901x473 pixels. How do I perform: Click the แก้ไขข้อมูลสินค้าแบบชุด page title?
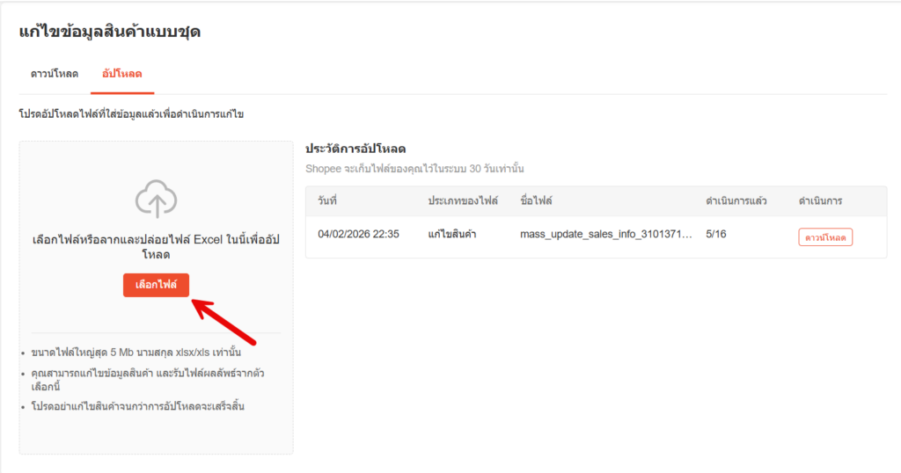pyautogui.click(x=110, y=33)
